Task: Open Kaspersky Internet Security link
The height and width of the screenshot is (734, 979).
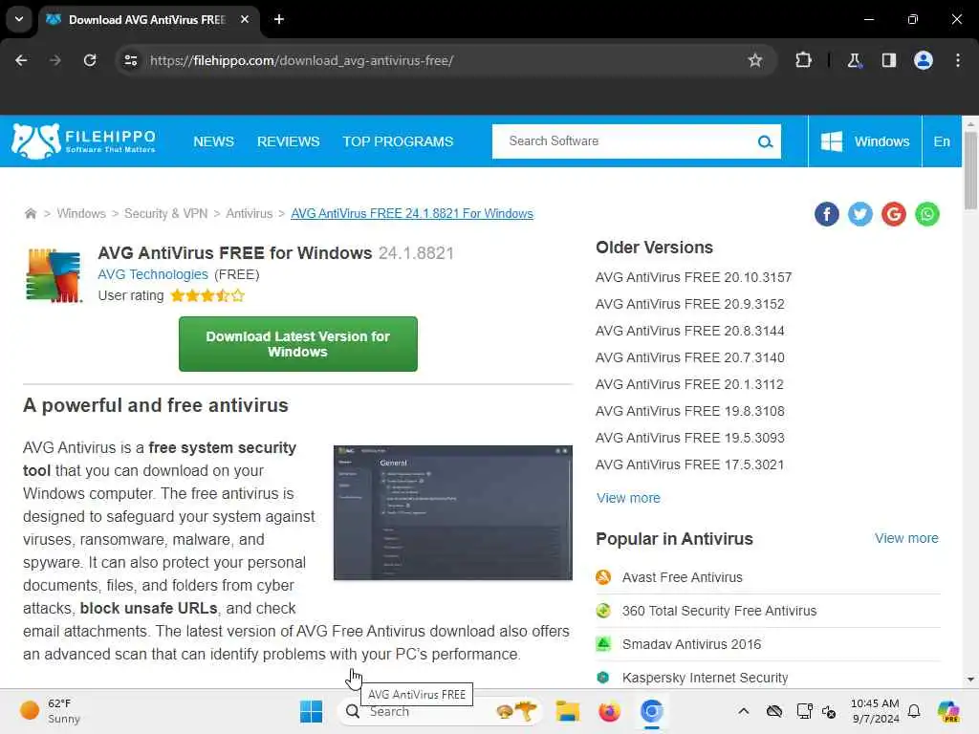Action: point(705,678)
